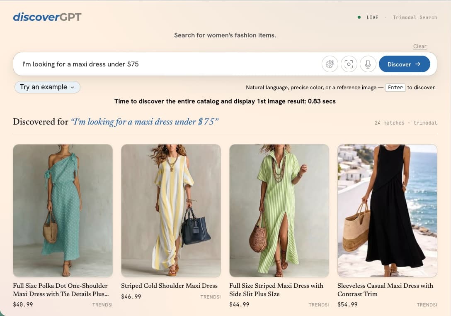451x316 pixels.
Task: Click TRENDSI brand label beside $54.99
Action: (x=427, y=305)
